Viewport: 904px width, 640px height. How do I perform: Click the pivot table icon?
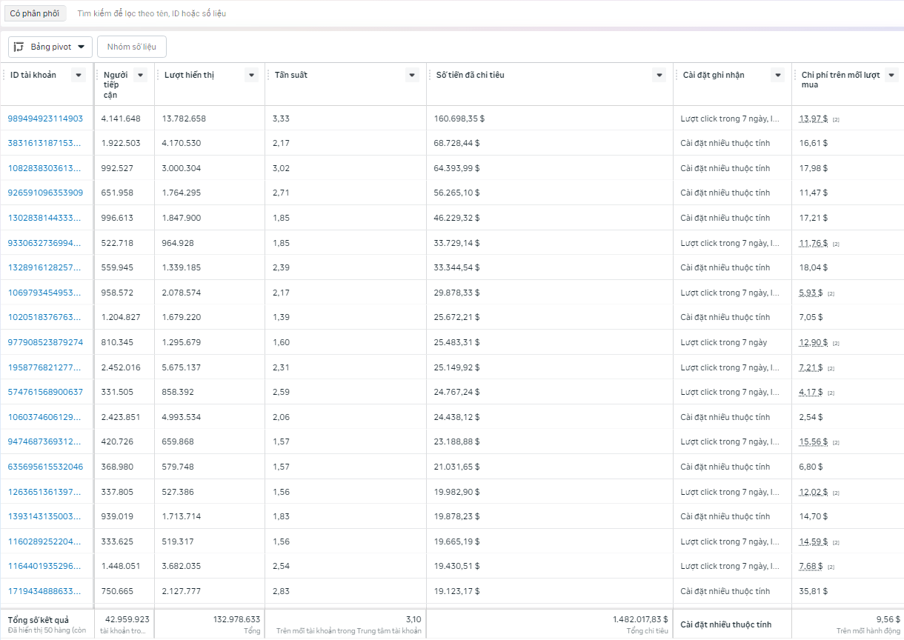(19, 47)
